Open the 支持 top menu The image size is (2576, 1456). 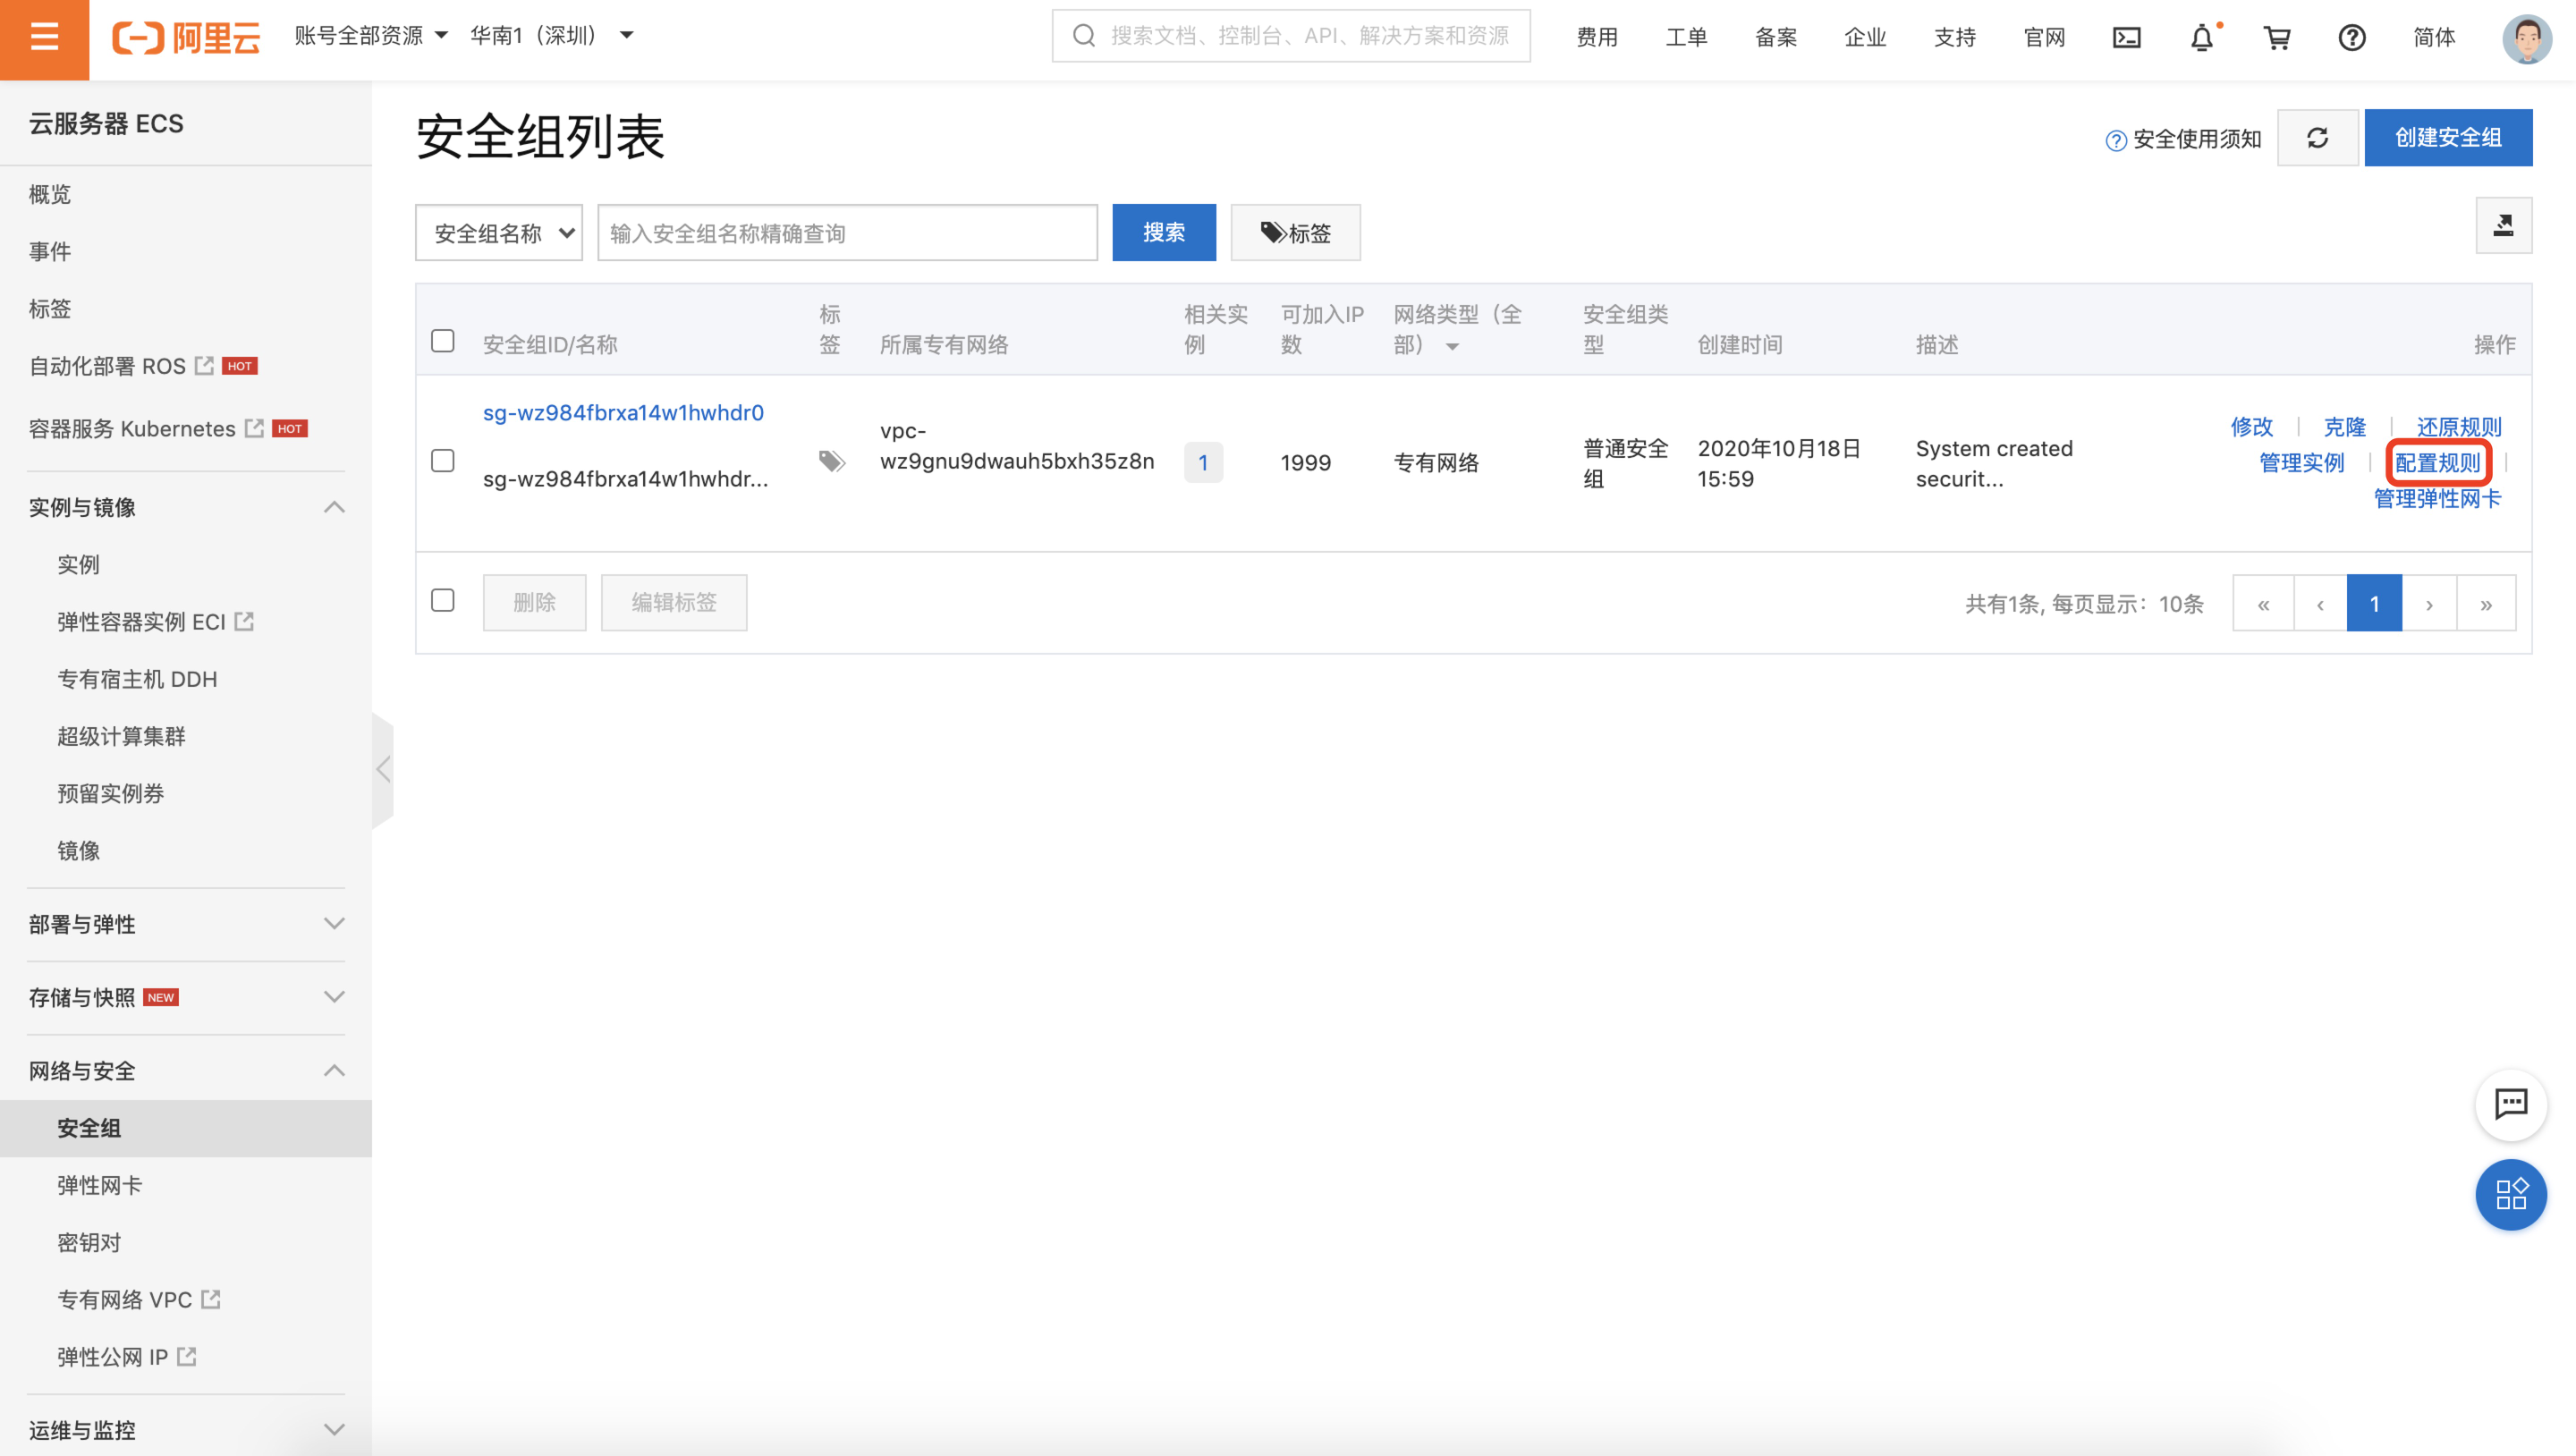click(1955, 38)
